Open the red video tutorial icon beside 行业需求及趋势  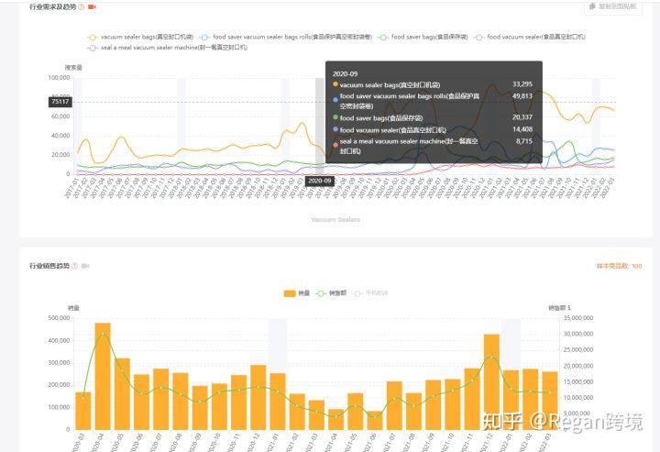[92, 6]
